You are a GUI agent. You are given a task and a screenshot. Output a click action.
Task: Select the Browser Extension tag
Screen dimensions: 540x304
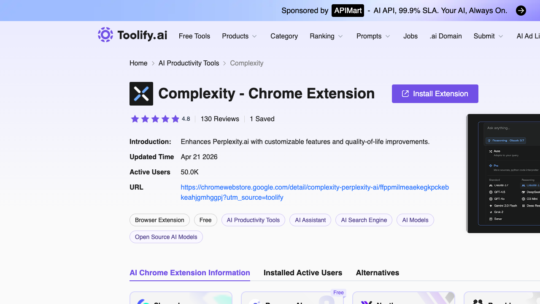coord(159,220)
